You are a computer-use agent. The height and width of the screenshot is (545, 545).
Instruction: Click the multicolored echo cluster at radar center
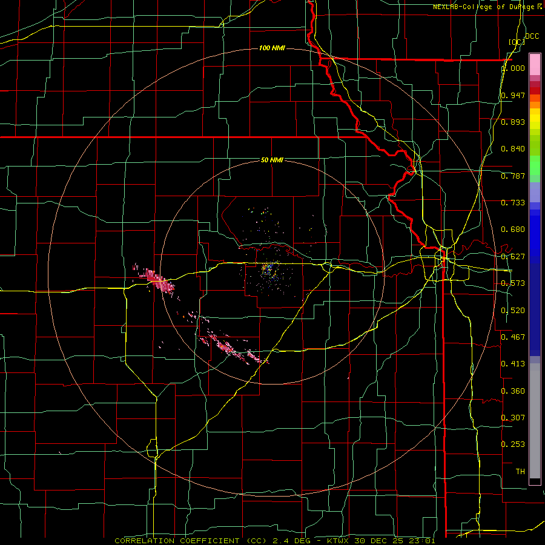pos(269,270)
